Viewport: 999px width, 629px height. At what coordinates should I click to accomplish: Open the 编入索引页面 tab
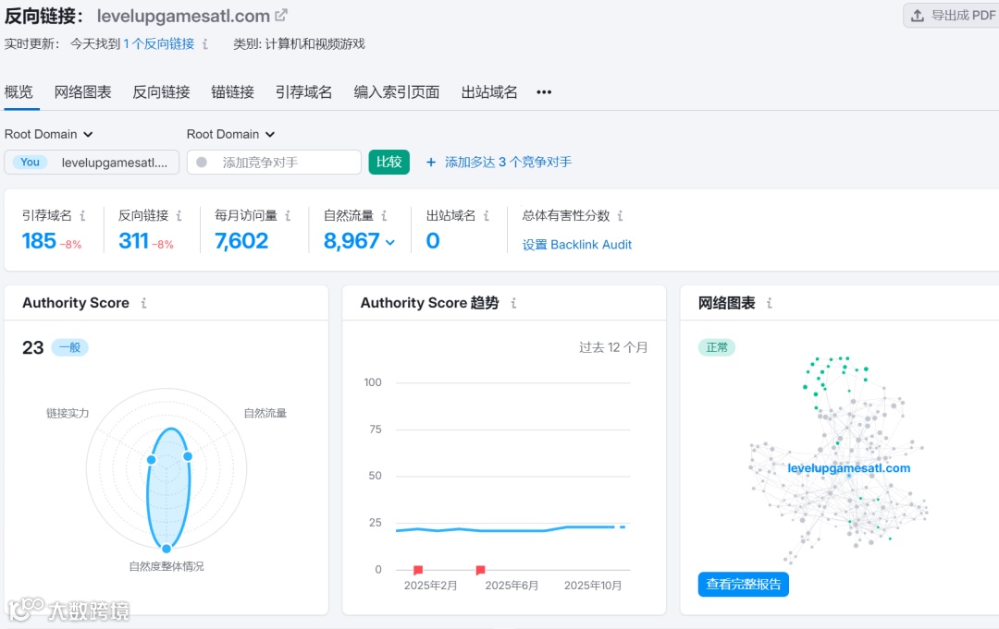point(397,92)
